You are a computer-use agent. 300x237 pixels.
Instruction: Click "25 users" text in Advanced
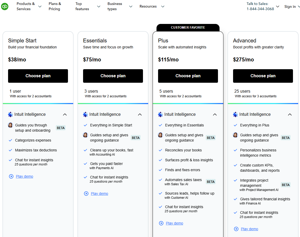coord(242,91)
